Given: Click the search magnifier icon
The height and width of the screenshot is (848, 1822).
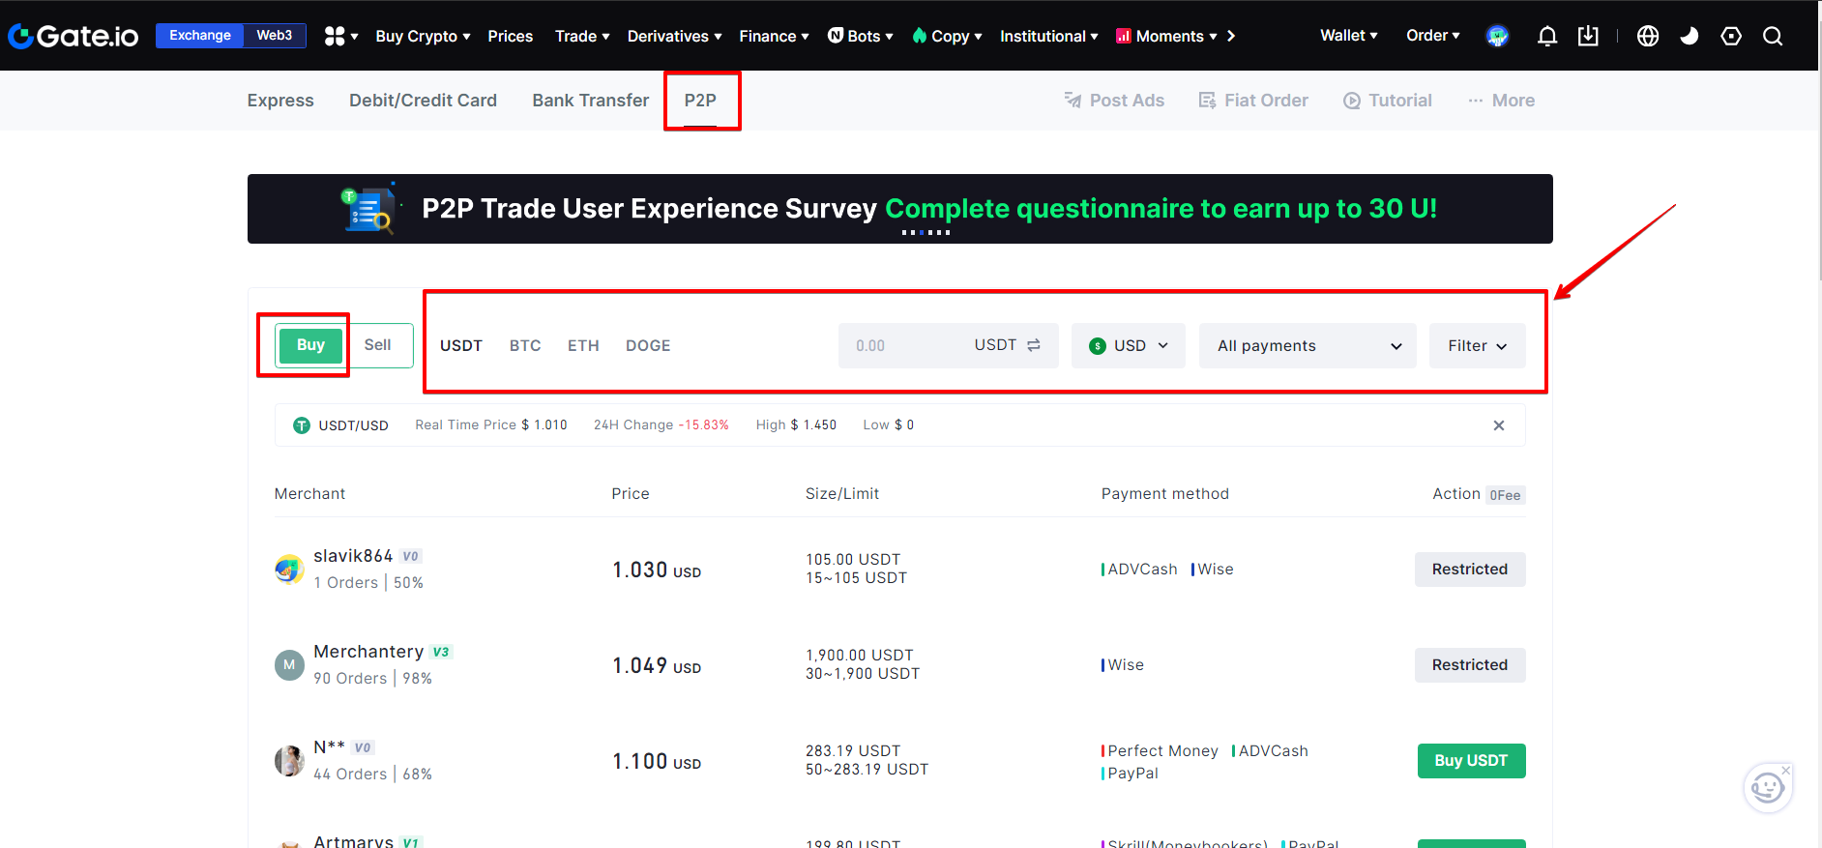Looking at the screenshot, I should tap(1773, 36).
